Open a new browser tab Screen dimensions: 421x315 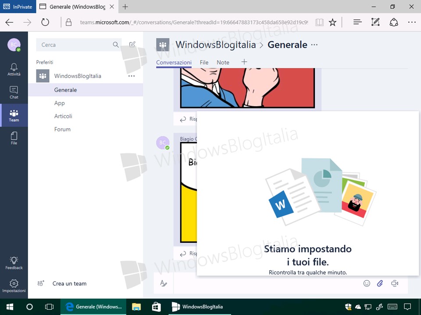125,7
